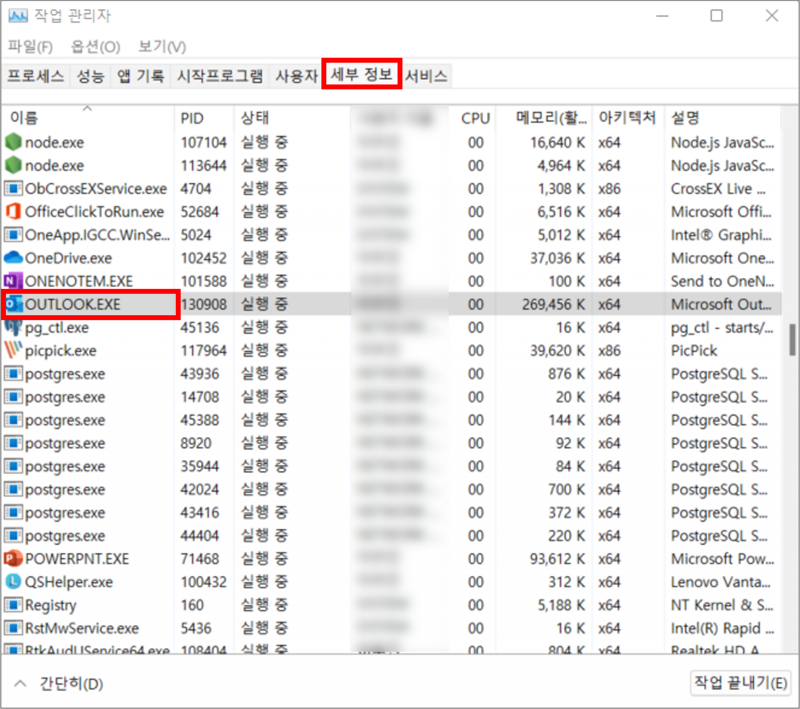Open the 파일(F) menu

coord(30,47)
